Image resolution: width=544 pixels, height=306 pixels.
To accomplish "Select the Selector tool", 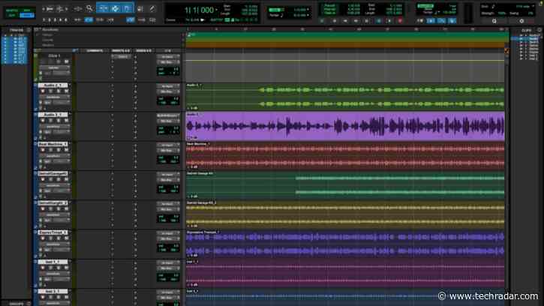I will pyautogui.click(x=115, y=8).
